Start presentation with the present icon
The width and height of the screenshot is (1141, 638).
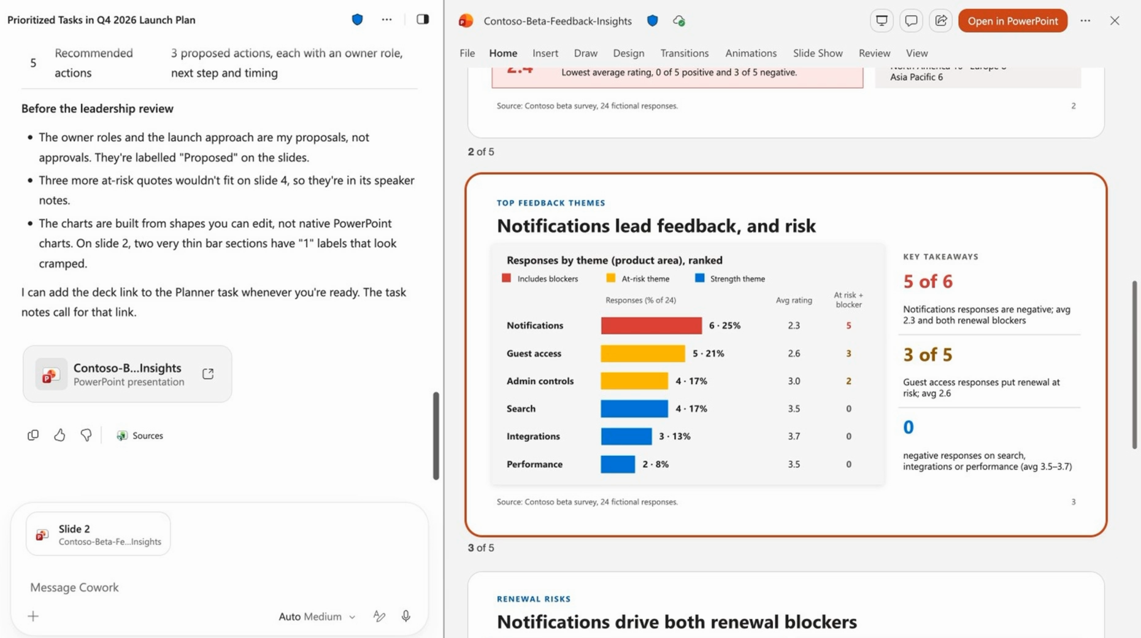(882, 21)
